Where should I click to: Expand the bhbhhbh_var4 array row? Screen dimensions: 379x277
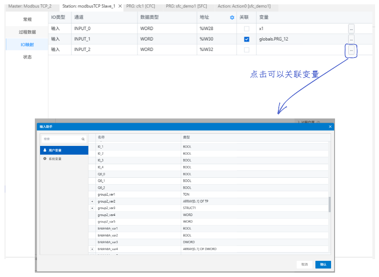coord(92,249)
